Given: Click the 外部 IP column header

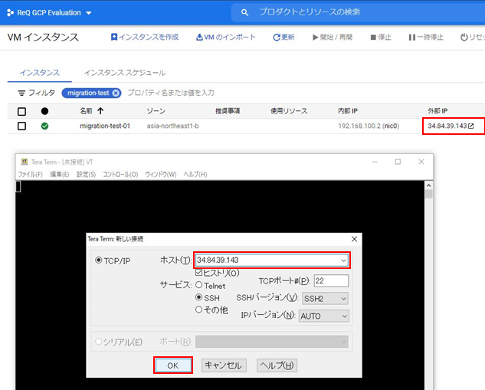Looking at the screenshot, I should [x=437, y=111].
